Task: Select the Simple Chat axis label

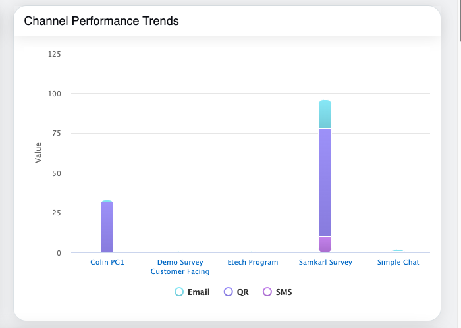Action: click(398, 262)
